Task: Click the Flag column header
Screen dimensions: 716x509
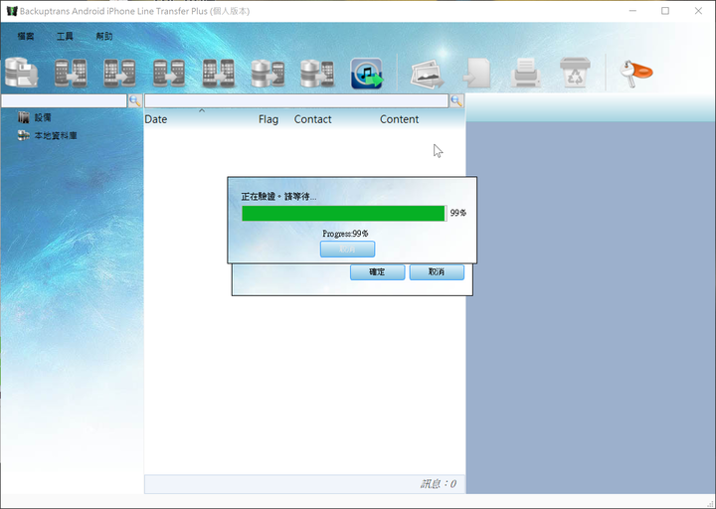Action: (268, 119)
